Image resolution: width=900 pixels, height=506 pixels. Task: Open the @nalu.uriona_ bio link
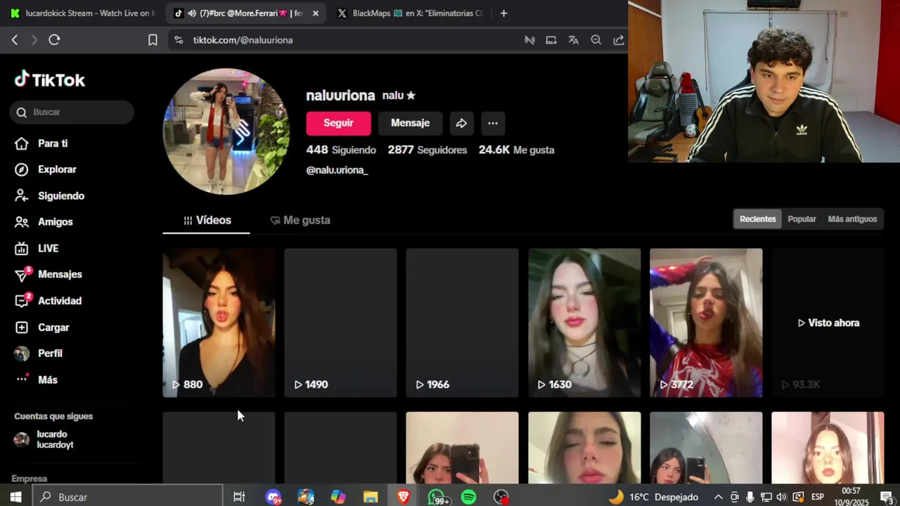[x=337, y=170]
